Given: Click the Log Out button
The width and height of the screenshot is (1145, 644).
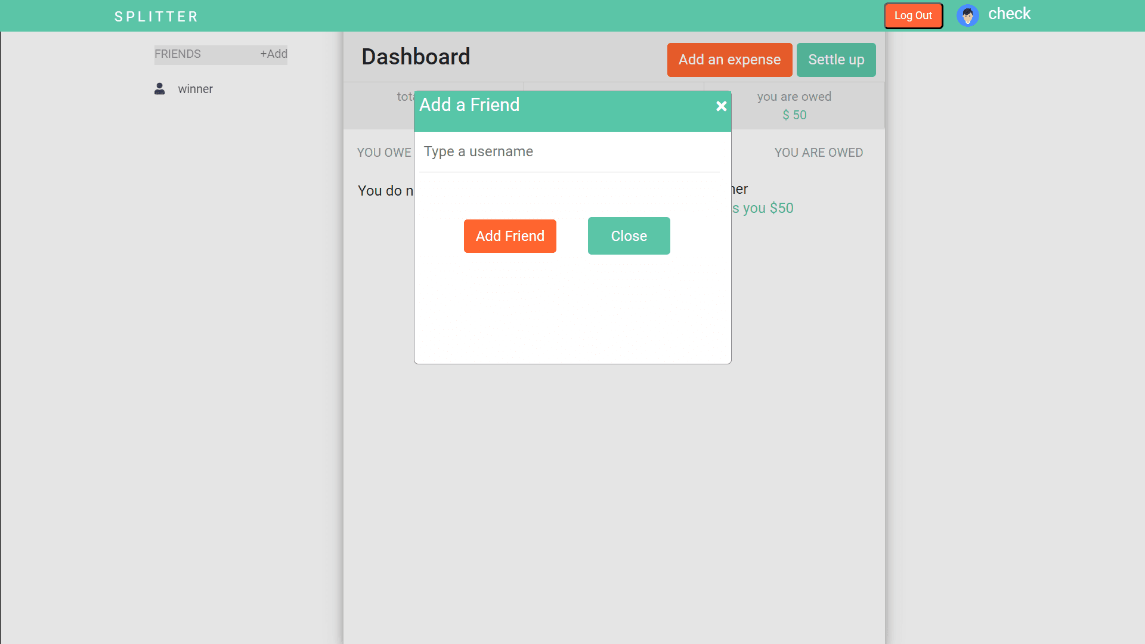Looking at the screenshot, I should tap(913, 16).
